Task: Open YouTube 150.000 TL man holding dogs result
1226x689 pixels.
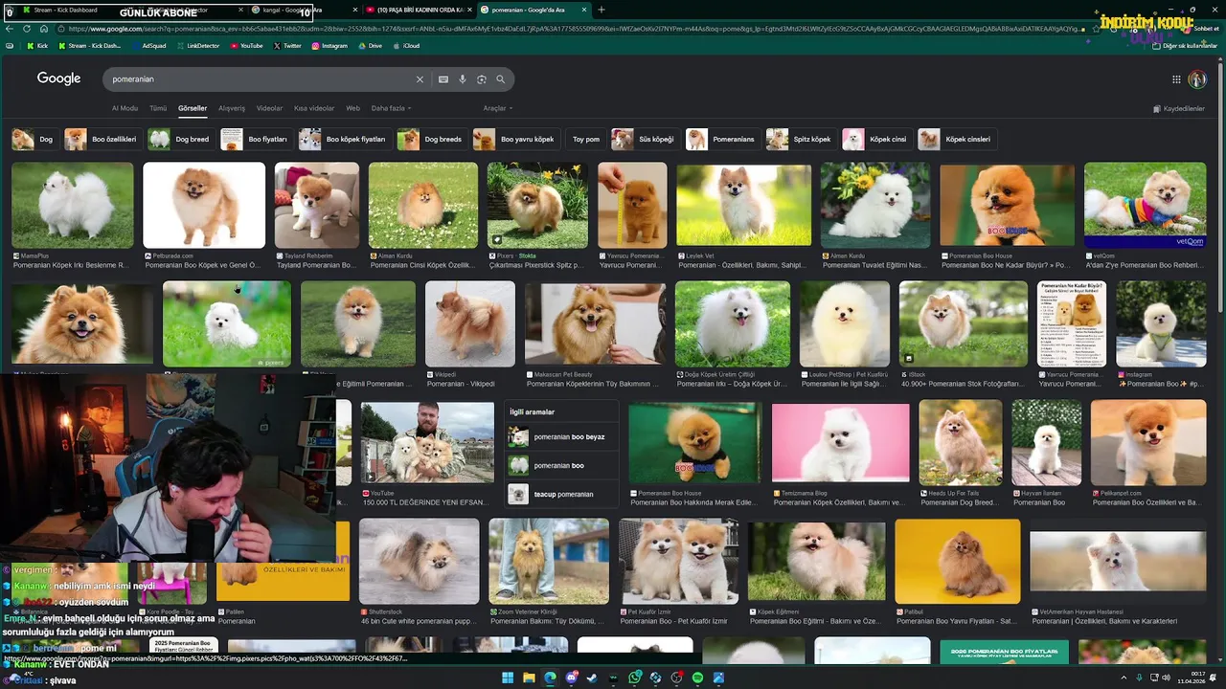Action: [x=427, y=443]
